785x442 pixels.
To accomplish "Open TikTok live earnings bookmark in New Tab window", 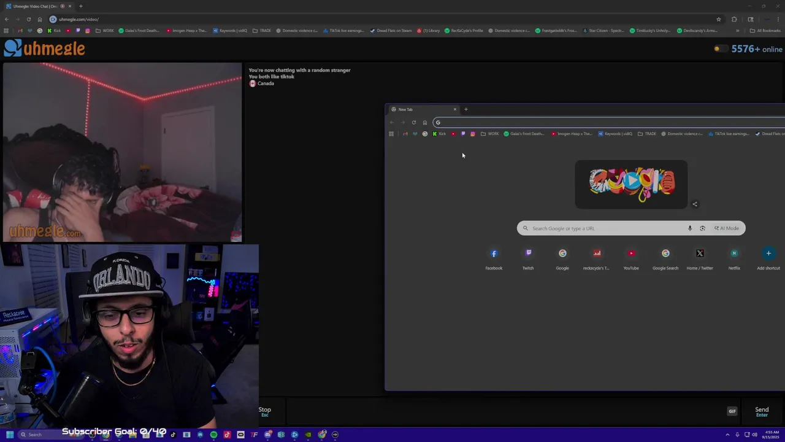I will pyautogui.click(x=729, y=134).
